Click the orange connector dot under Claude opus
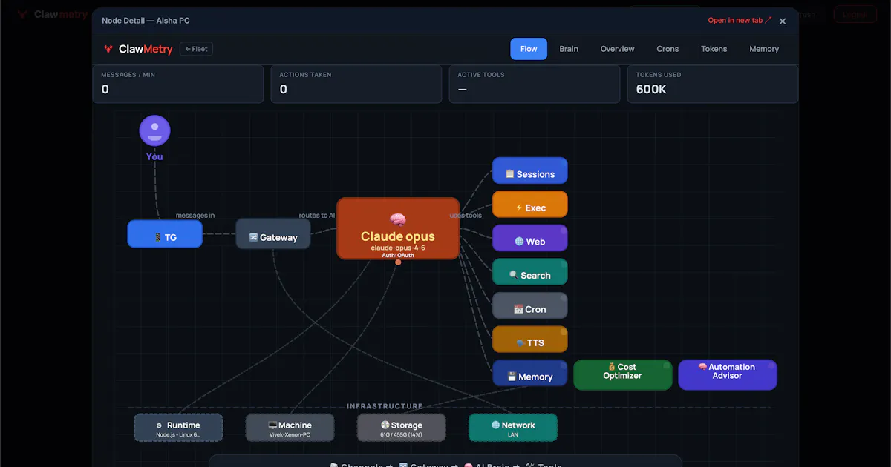The width and height of the screenshot is (891, 467). click(x=398, y=262)
